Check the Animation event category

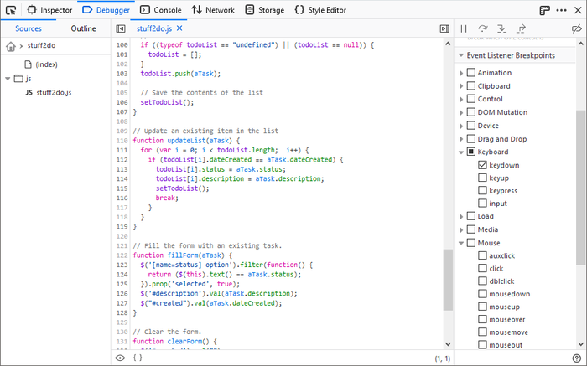click(x=471, y=73)
